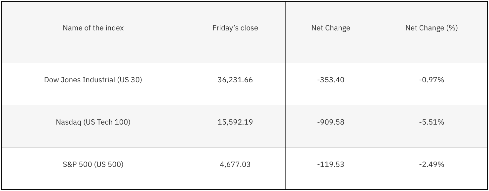Viewport: 489px width, 191px height.
Task: Click the -353.40 net change value
Action: 330,80
